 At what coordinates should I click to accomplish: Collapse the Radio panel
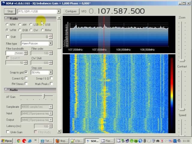(x=6, y=18)
